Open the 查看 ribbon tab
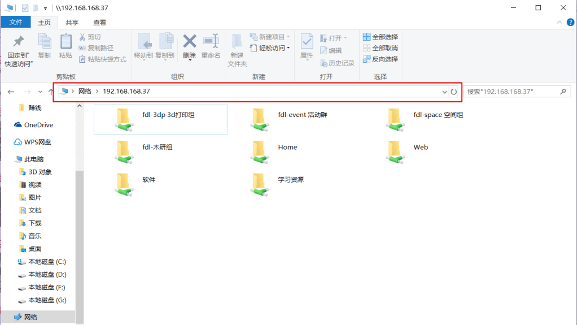 pyautogui.click(x=100, y=23)
